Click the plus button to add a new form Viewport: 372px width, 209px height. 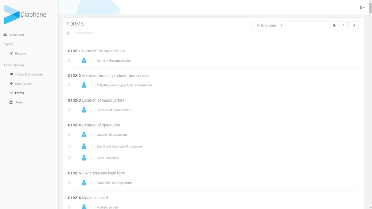click(x=354, y=25)
